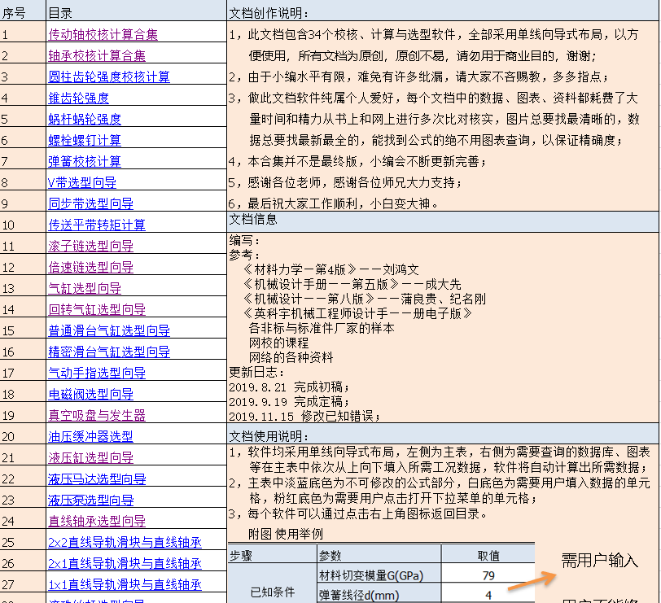Image resolution: width=661 pixels, height=603 pixels.
Task: Click the 同步带选型向导 link
Action: [x=90, y=203]
